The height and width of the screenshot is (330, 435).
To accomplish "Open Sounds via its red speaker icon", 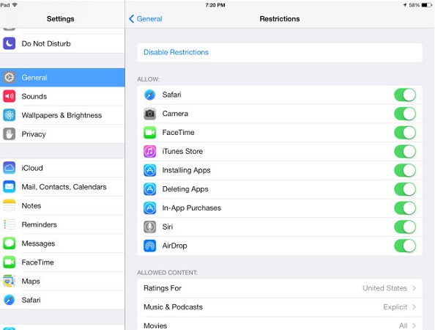I will [10, 96].
